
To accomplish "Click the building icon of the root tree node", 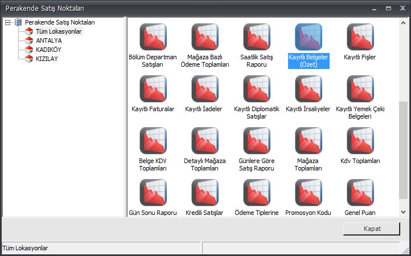I will (x=18, y=22).
